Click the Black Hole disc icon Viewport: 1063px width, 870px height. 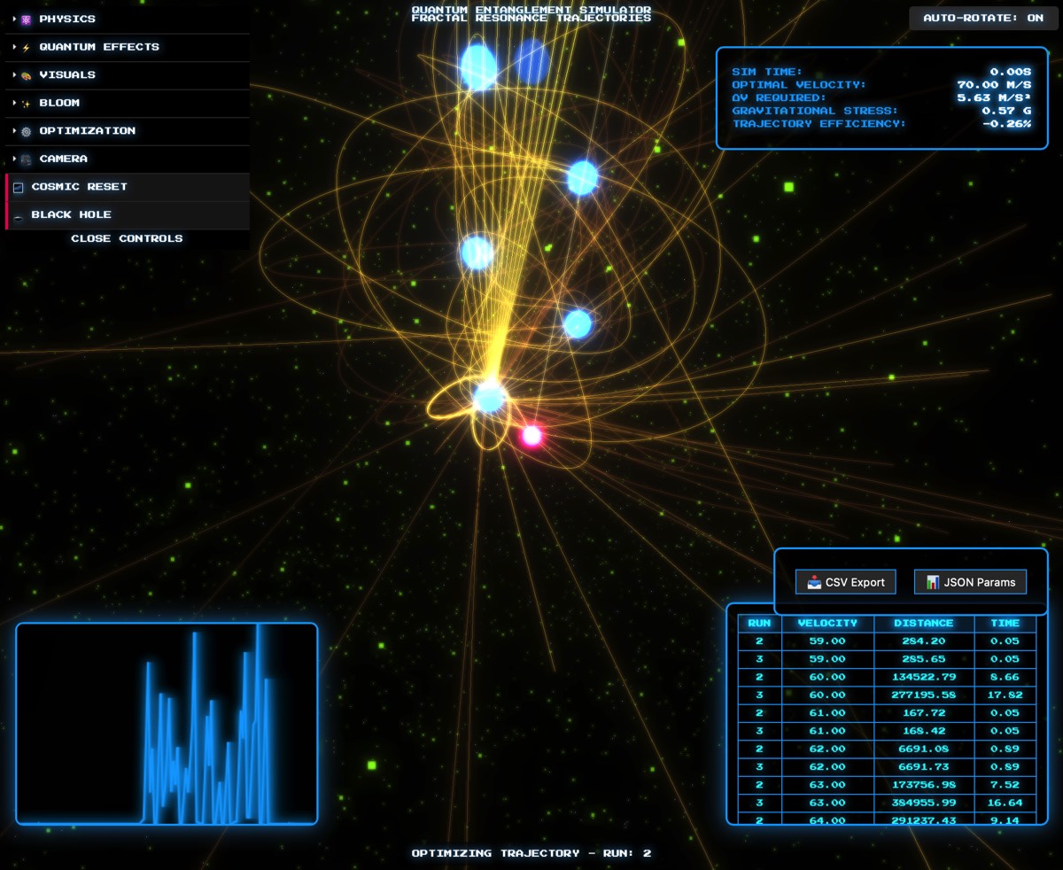click(19, 215)
